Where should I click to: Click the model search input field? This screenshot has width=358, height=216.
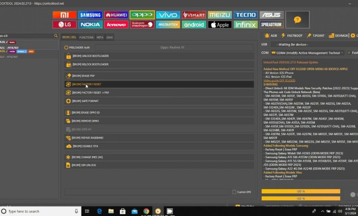(x=27, y=36)
